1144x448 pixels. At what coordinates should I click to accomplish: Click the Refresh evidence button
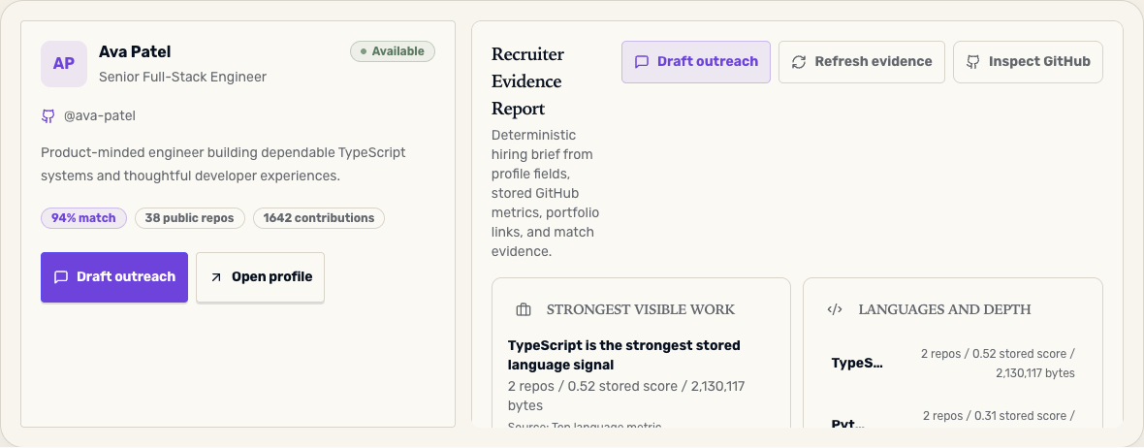click(862, 62)
